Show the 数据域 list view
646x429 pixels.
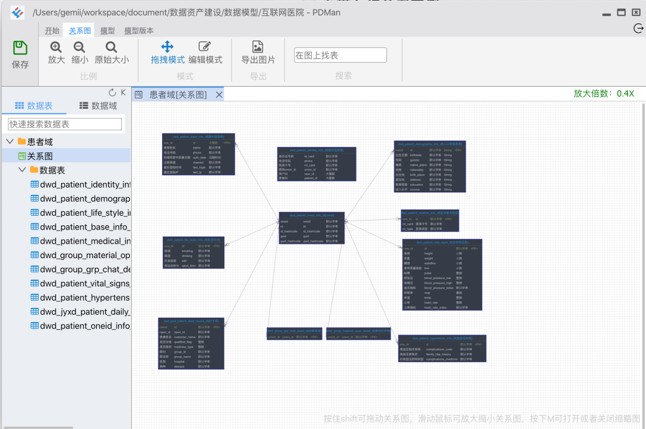tap(98, 106)
